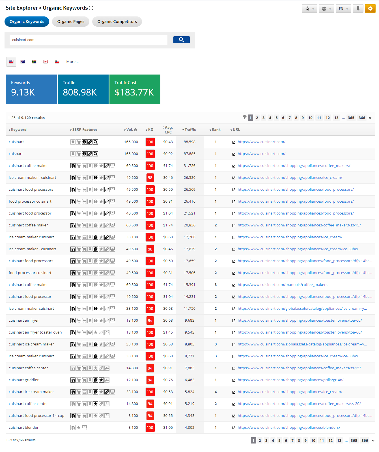This screenshot has height=452, width=379.
Task: Click the cuisinart.com domain search field
Action: [88, 40]
